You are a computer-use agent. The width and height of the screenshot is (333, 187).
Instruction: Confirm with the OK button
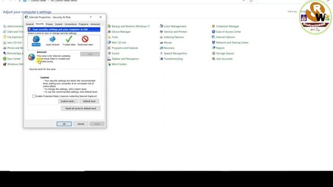(x=64, y=124)
